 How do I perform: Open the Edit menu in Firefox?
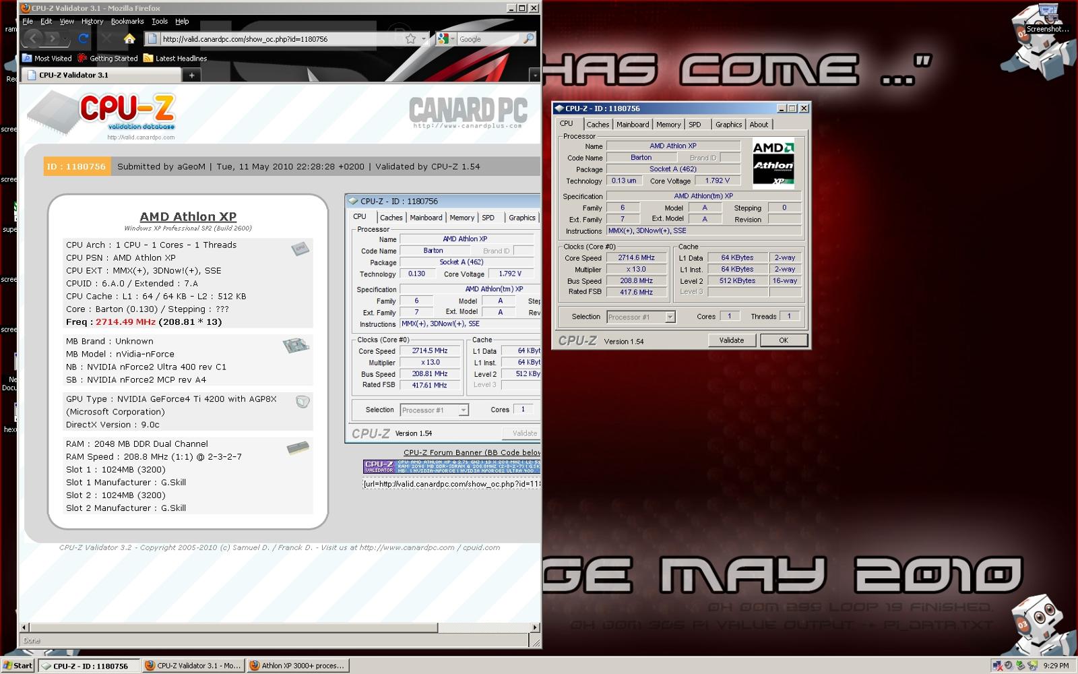click(x=46, y=22)
